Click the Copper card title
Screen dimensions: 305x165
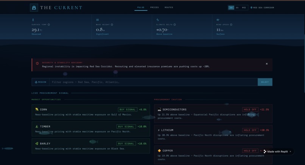[x=168, y=151]
